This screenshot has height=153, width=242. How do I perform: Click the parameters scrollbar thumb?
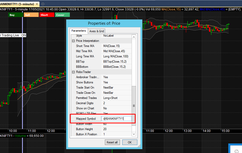coord(134,106)
